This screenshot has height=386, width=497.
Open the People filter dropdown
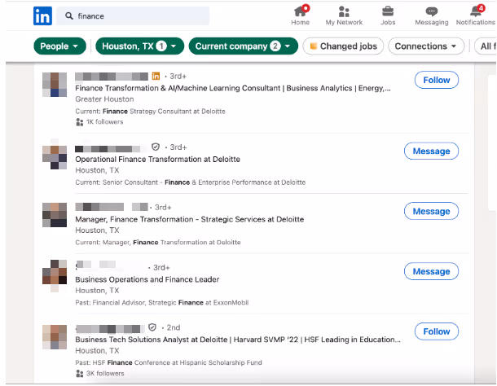point(59,46)
